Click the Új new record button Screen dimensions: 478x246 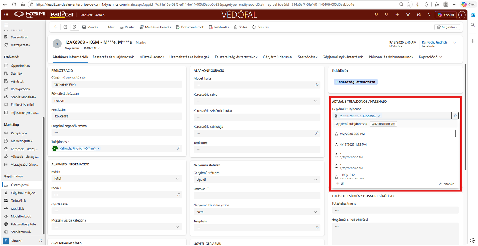(340, 184)
